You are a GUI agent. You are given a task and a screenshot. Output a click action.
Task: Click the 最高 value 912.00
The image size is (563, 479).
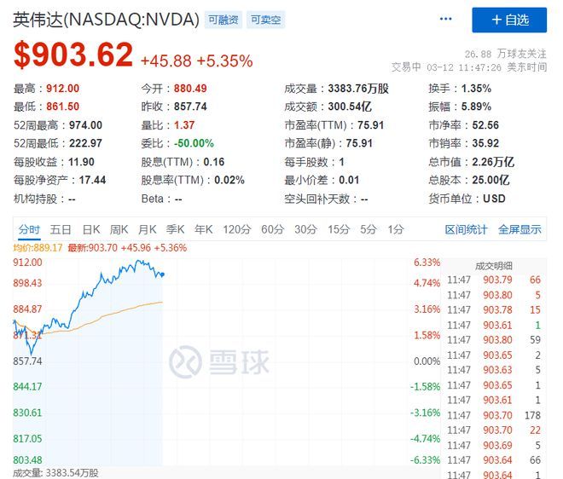62,89
